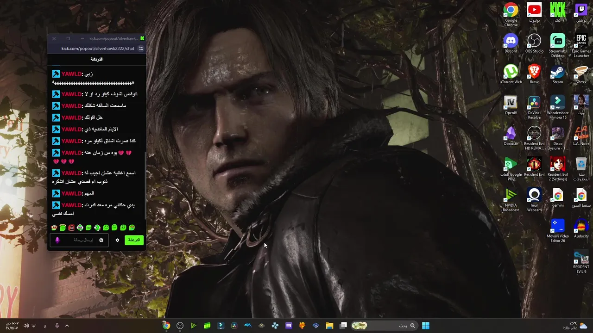Viewport: 593px width, 333px height.
Task: Click the green chat send button
Action: click(134, 240)
